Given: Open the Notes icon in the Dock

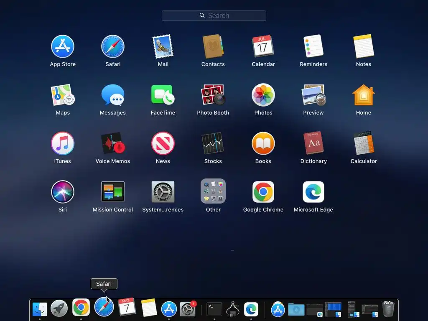Looking at the screenshot, I should pyautogui.click(x=149, y=308).
